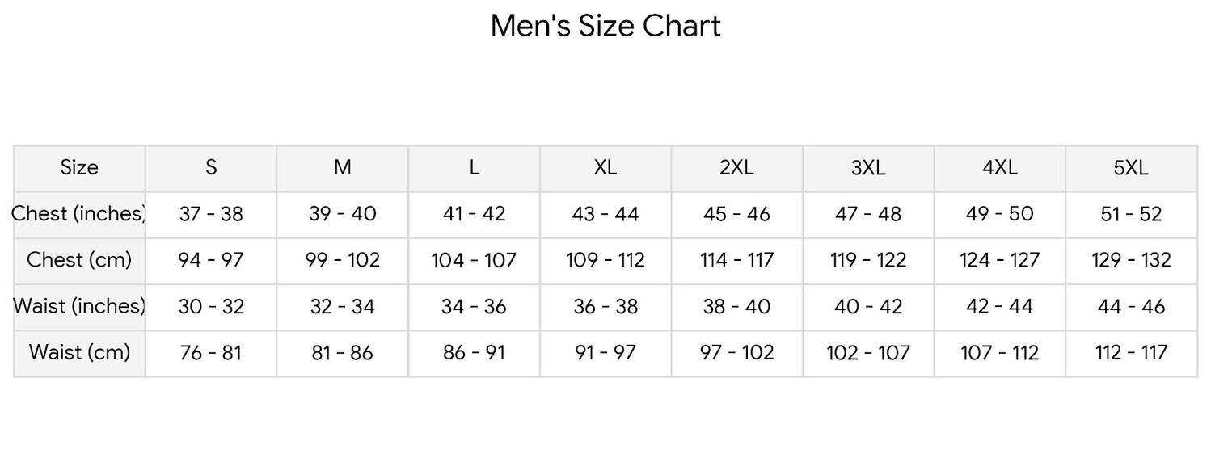
Task: Click the L size column header
Action: coord(475,167)
